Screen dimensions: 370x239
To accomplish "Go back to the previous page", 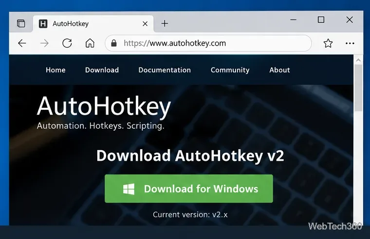I will tap(22, 43).
